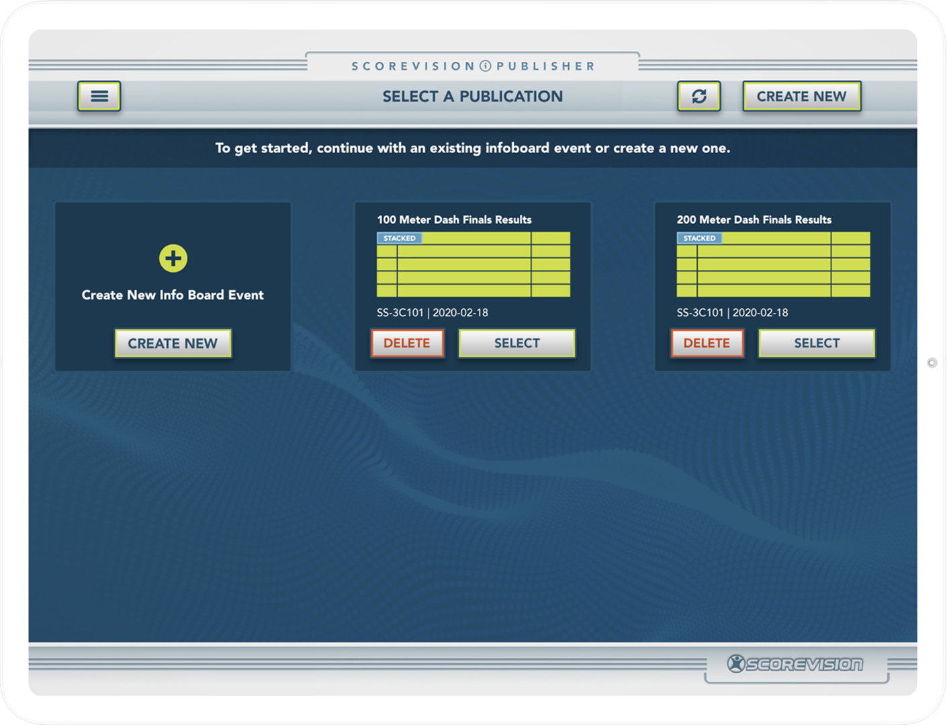Click the 100 Meter Dash stacked layout thumbnail
The image size is (947, 725).
pos(473,264)
